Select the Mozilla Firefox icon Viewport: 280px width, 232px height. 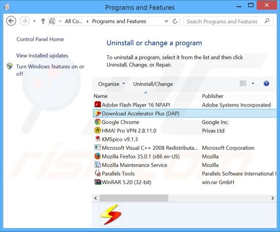coord(98,156)
